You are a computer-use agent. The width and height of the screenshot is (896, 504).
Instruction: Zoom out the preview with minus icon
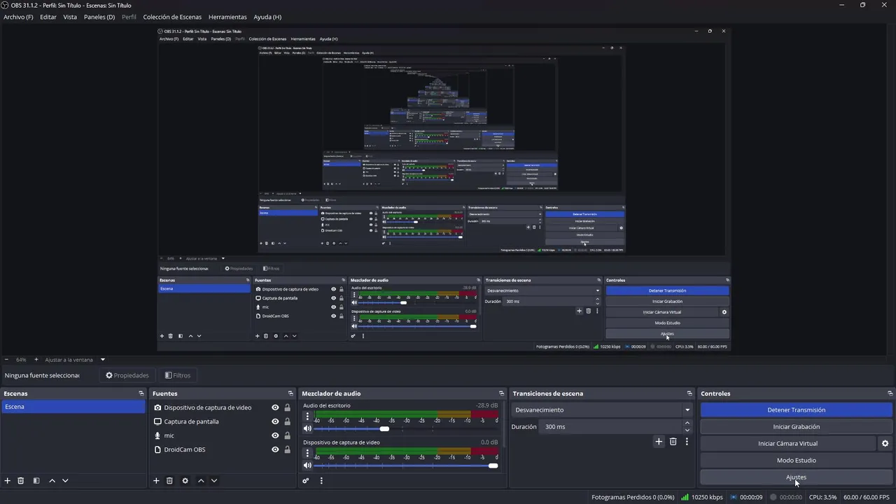point(7,360)
